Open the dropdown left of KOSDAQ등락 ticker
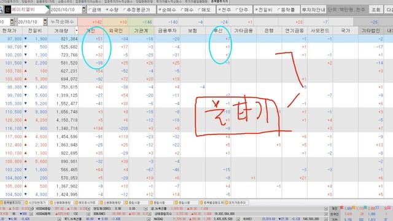 click(x=31, y=214)
